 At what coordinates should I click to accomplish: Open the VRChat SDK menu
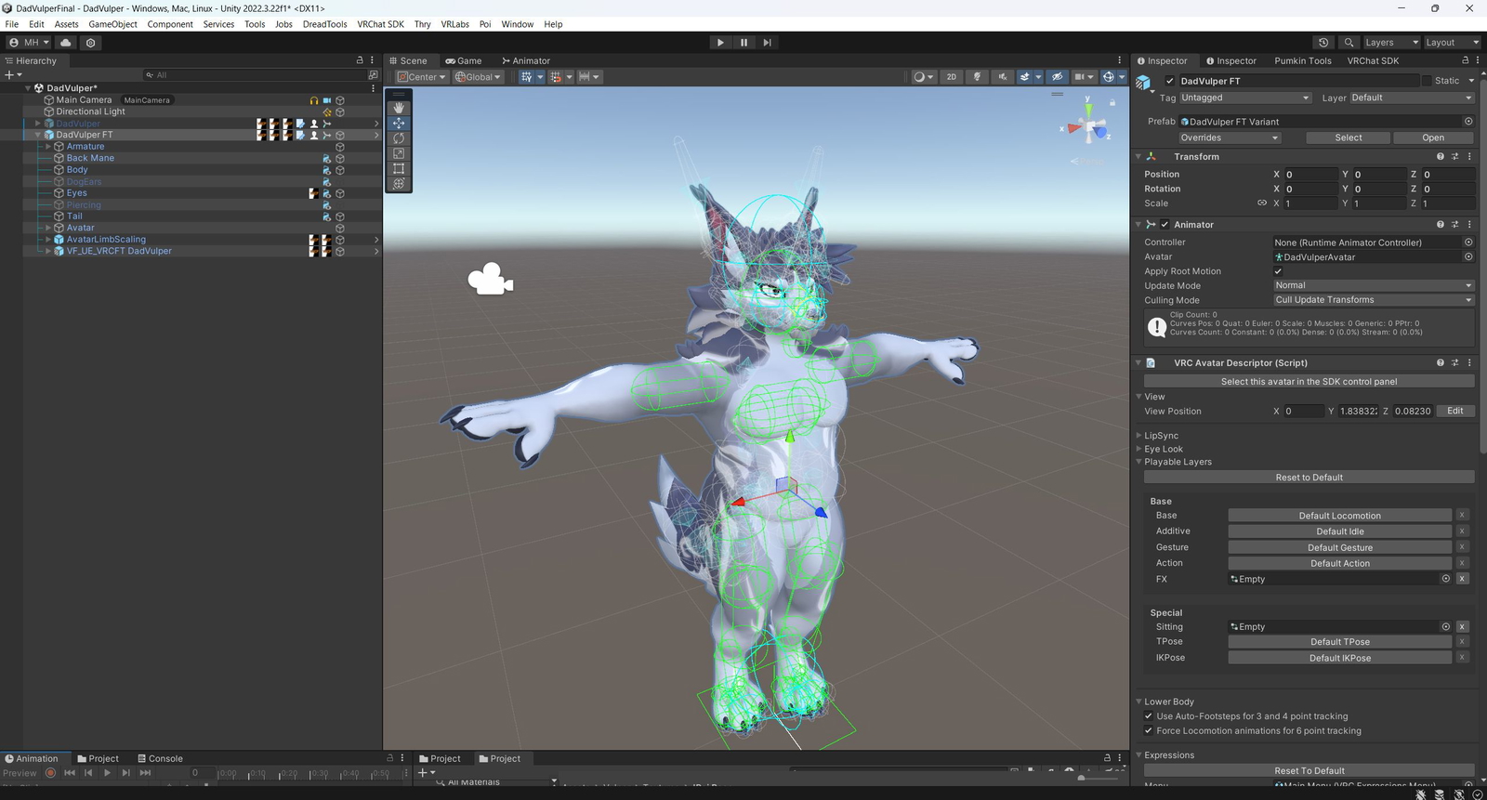[380, 24]
